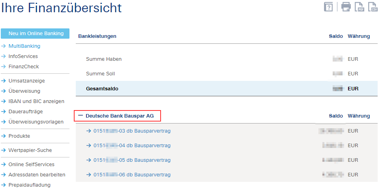Select Prepaidaufladung in the sidebar

coord(30,185)
